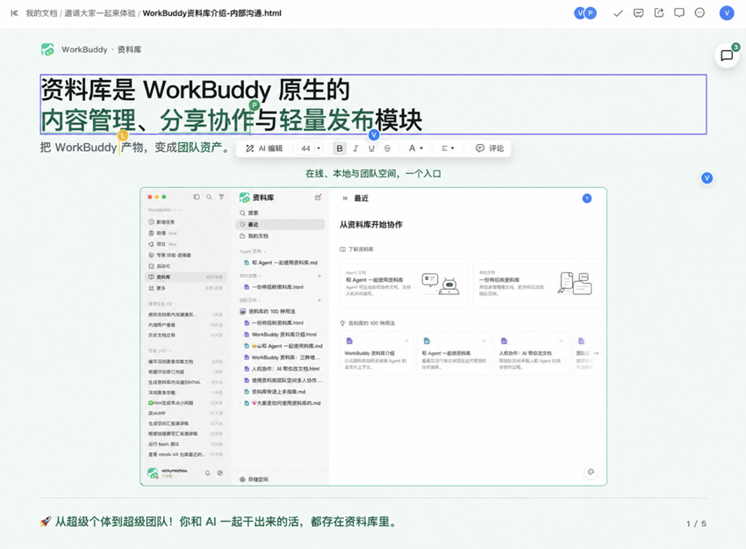Select the embedded 资料库 app screenshot image
Screen dimensions: 746x549
(374, 336)
